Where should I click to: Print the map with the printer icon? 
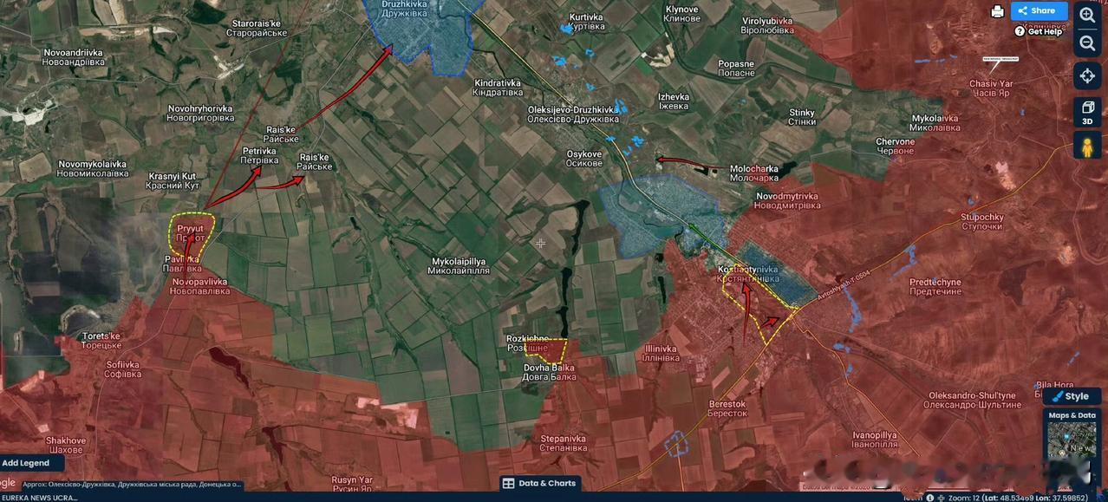click(997, 11)
